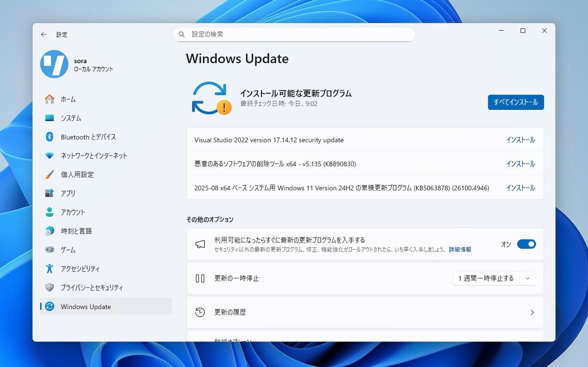Click the システム monitor icon

pos(50,118)
